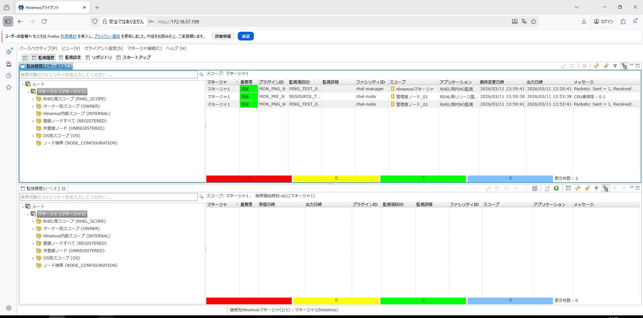Image resolution: width=643 pixels, height=318 pixels.
Task: Click the brush icon in the event view toolbar
Action: pos(587,188)
